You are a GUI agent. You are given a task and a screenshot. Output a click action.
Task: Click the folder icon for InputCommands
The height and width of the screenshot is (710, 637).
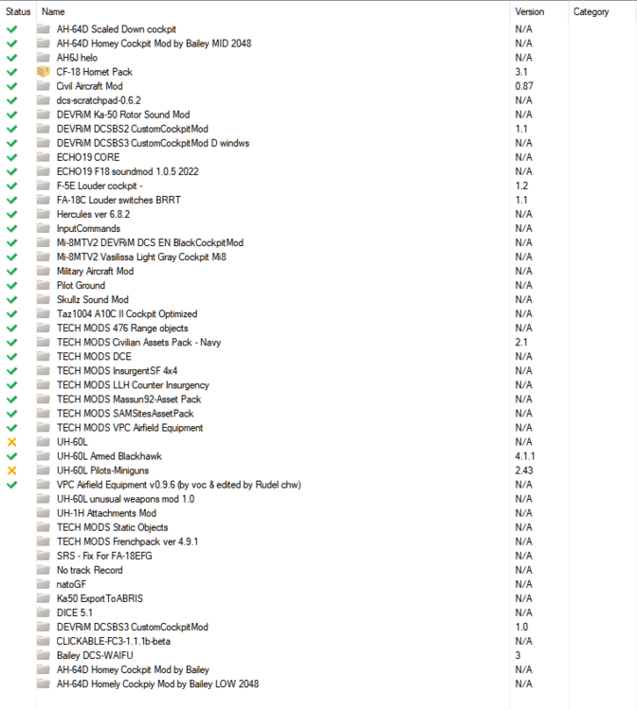click(44, 229)
